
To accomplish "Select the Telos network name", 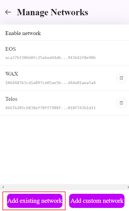I will (x=12, y=99).
